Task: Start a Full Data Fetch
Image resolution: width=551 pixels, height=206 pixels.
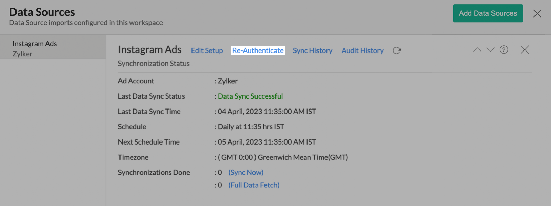Action: (x=254, y=185)
